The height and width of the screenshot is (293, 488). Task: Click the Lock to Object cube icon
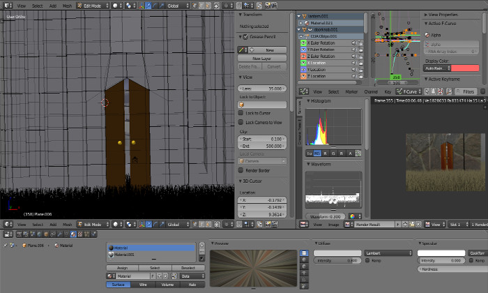[x=242, y=105]
